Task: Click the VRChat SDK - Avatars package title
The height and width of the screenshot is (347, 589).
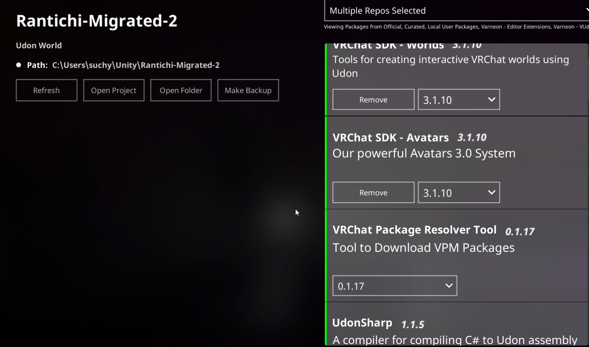Action: [x=390, y=137]
